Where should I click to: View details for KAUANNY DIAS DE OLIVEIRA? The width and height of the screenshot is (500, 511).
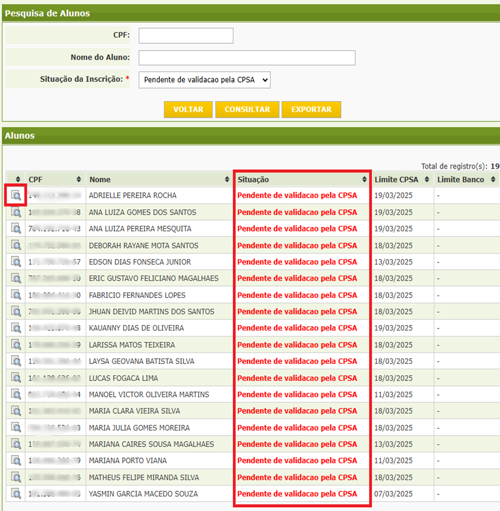click(x=15, y=327)
